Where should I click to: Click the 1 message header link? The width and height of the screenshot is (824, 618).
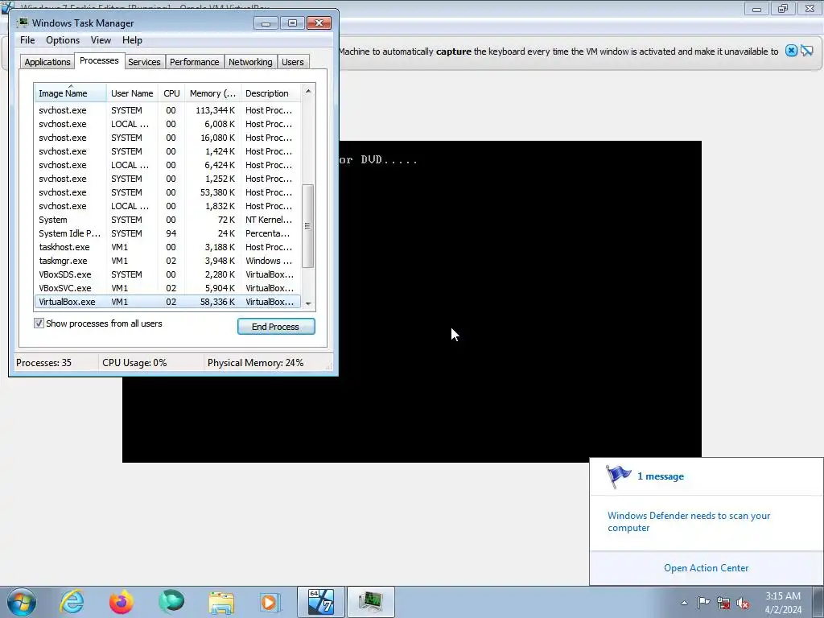pos(660,476)
